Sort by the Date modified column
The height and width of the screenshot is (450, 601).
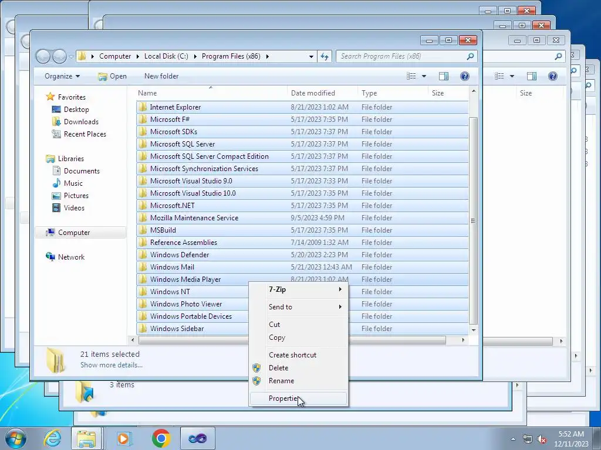322,93
